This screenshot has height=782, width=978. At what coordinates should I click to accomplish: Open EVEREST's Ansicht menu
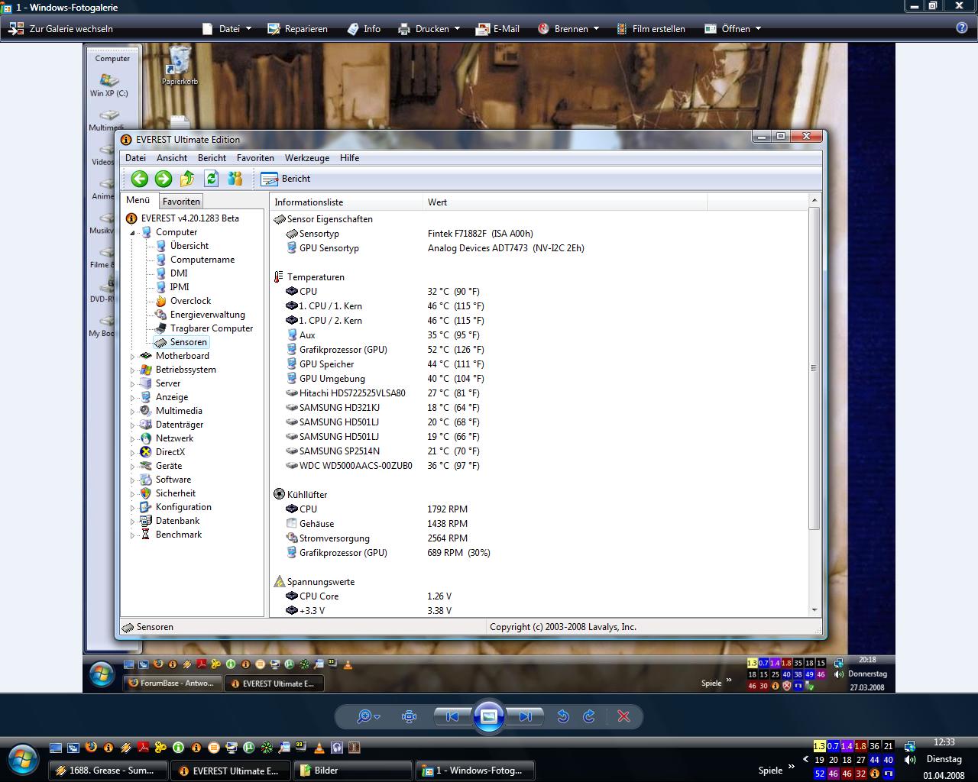coord(172,158)
